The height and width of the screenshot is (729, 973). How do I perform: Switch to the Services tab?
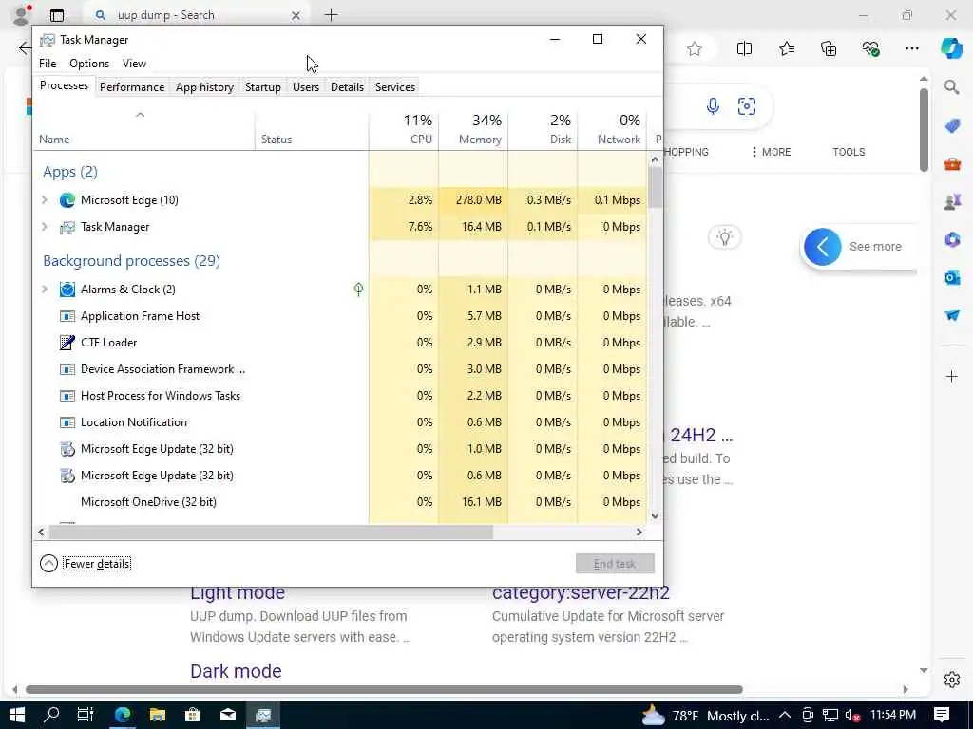[394, 86]
